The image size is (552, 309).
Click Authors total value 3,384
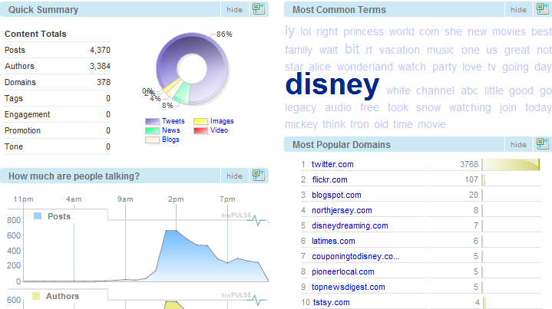pos(100,66)
